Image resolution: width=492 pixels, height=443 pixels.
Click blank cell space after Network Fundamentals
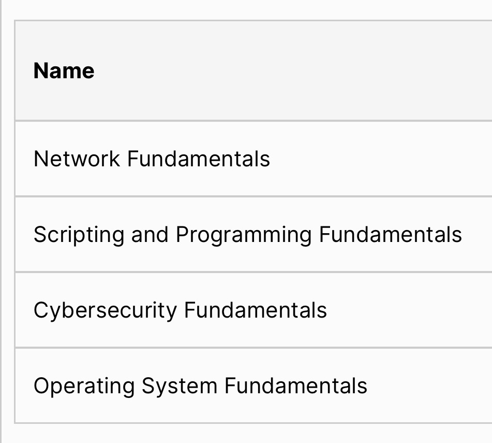(383, 159)
